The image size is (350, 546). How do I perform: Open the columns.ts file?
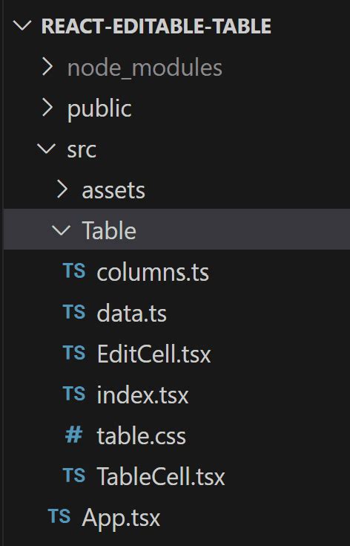(153, 273)
